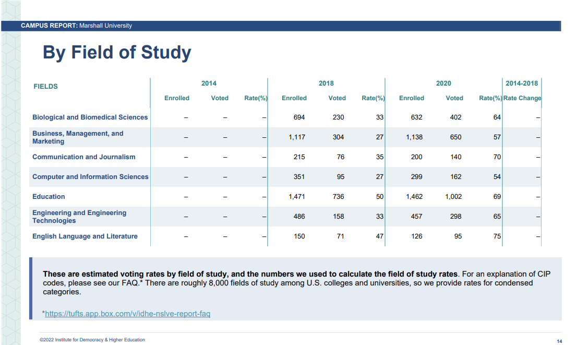This screenshot has height=345, width=577.
Task: Click the page number 14
Action: coord(559,341)
